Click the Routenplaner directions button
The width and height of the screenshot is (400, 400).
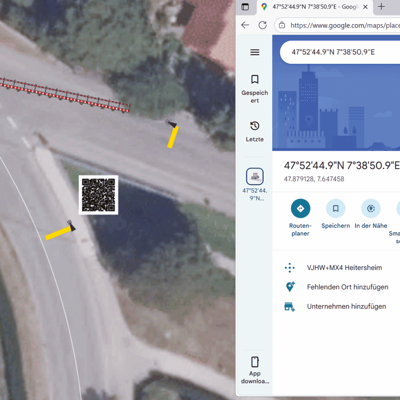tap(300, 209)
